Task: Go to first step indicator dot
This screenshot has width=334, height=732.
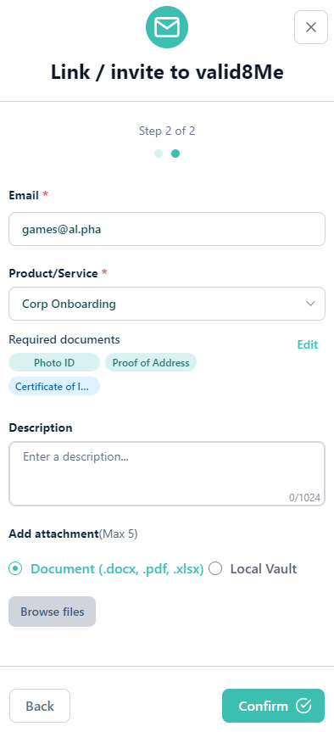Action: (x=159, y=154)
